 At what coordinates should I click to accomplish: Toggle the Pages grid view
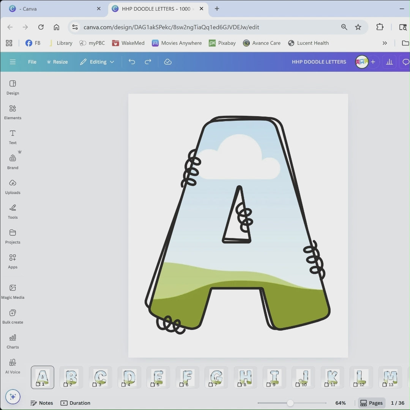(x=371, y=403)
